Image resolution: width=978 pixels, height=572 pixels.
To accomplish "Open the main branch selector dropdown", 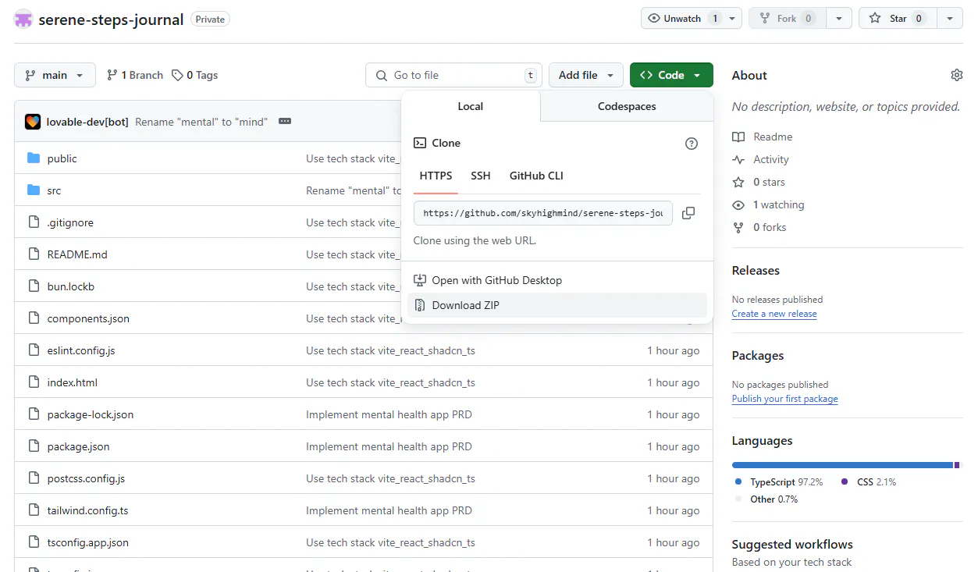I will 55,75.
